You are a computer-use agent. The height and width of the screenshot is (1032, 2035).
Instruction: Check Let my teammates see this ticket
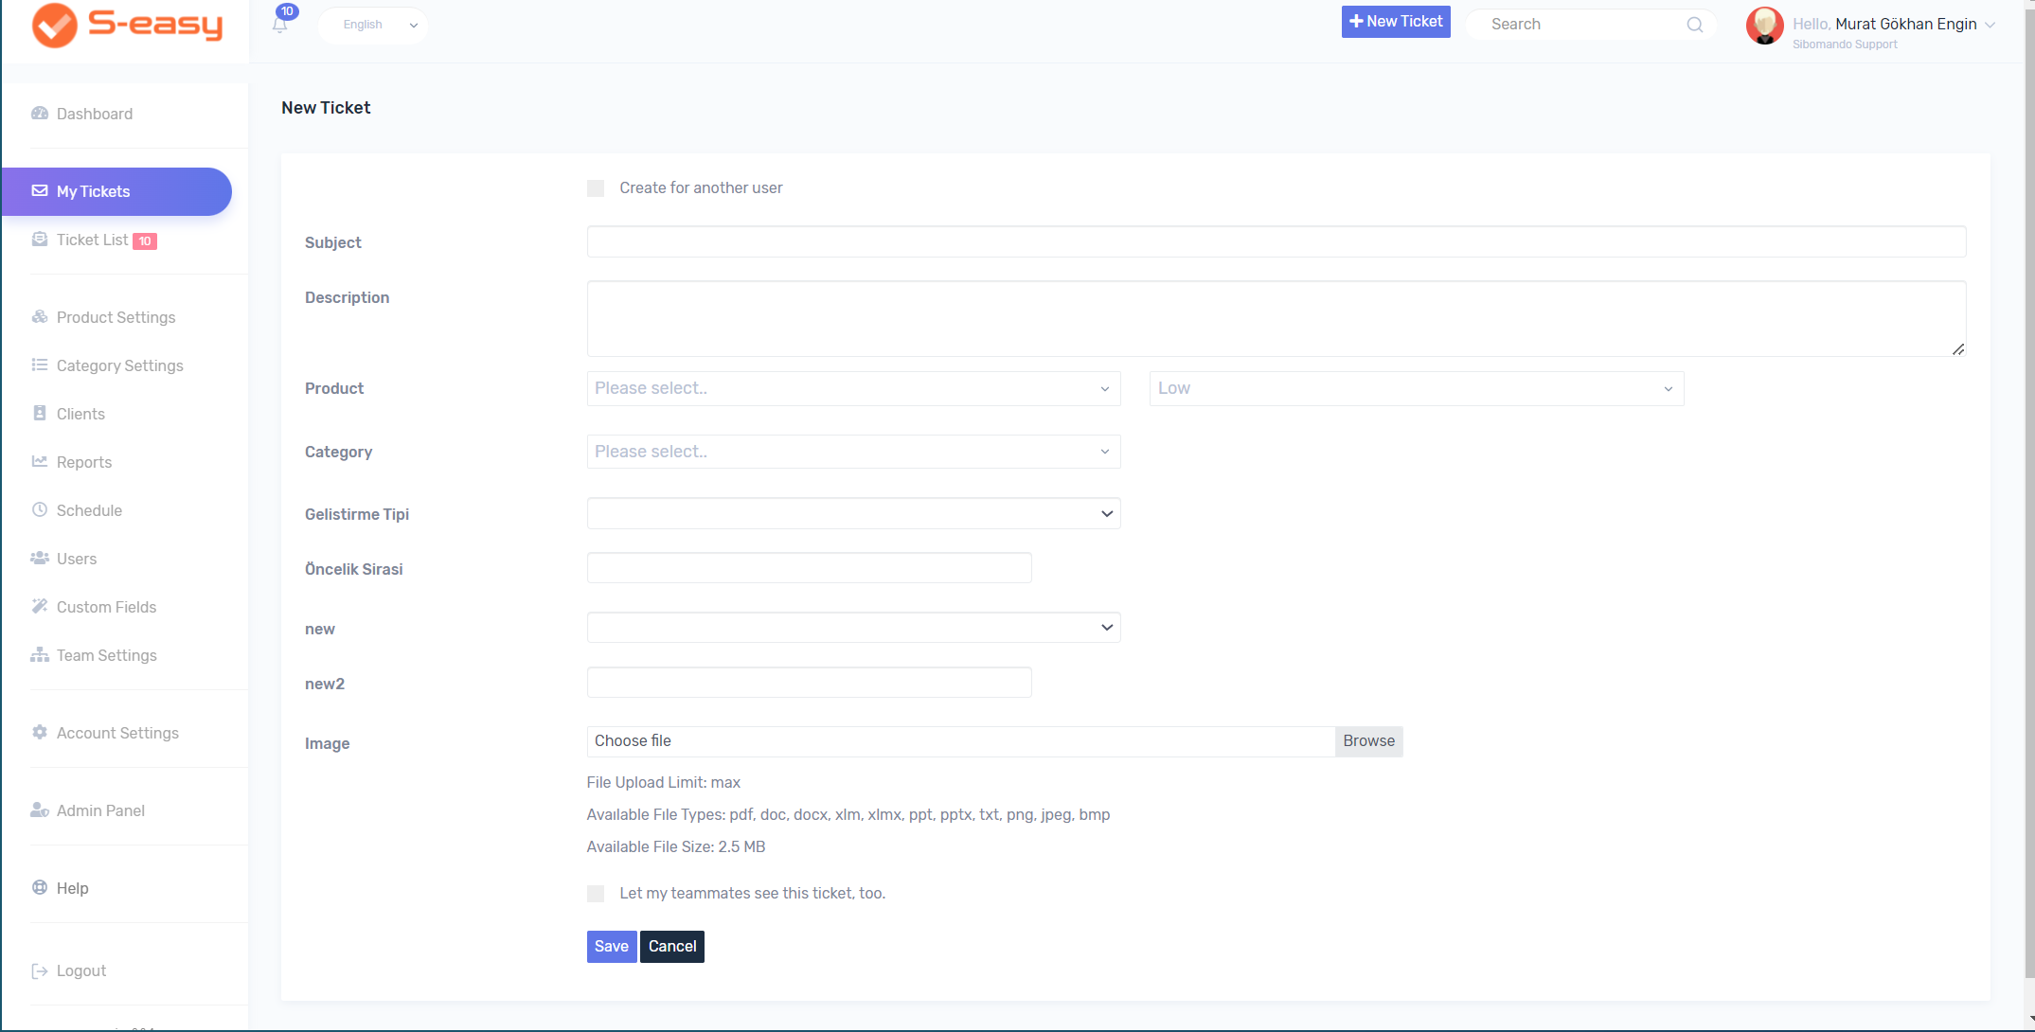tap(596, 894)
